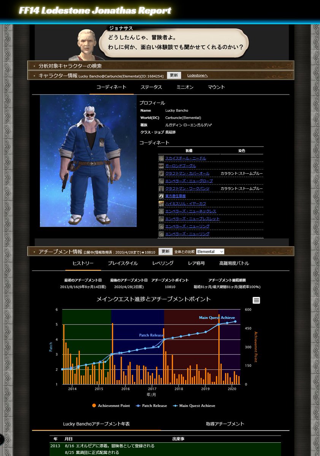Switch to the マウント tab
Screen dimensions: 320x456
(x=216, y=87)
